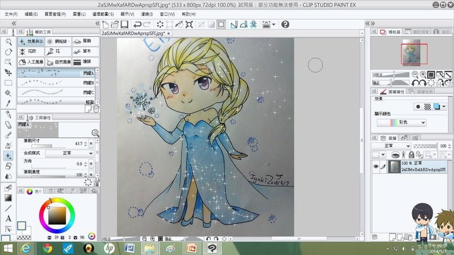
Task: Zoom out in the Navigator panel
Action: click(415, 75)
